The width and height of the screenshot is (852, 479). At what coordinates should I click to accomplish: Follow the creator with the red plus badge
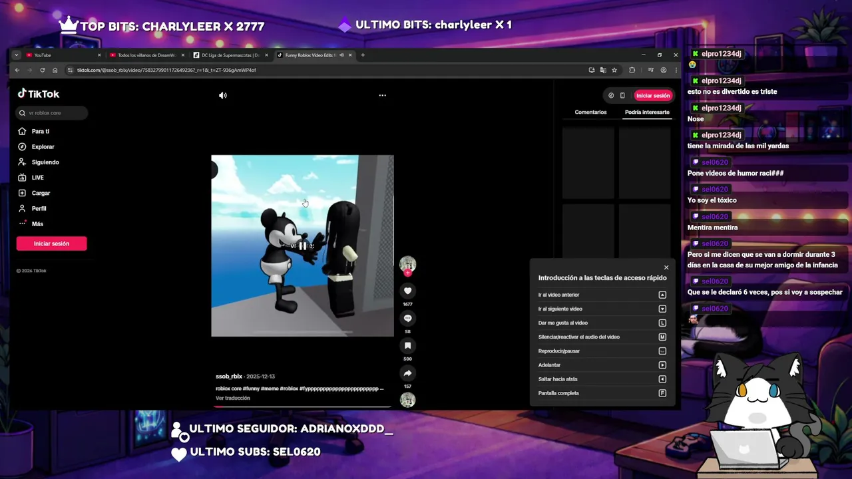[x=407, y=273]
